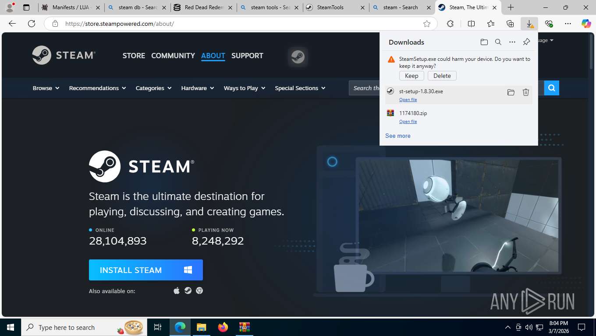Delete st-setup-1.8.30.exe with trash icon
This screenshot has height=336, width=596.
pos(526,92)
